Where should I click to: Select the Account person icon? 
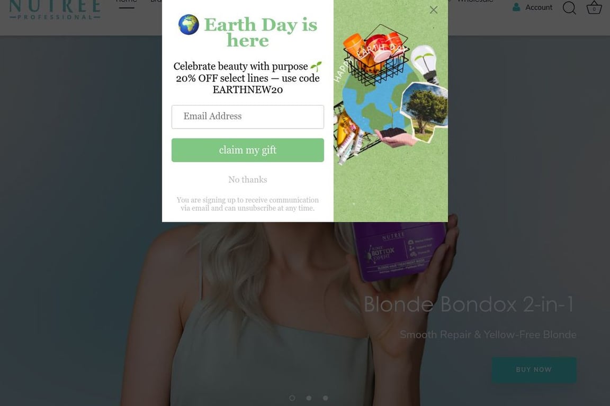(516, 7)
